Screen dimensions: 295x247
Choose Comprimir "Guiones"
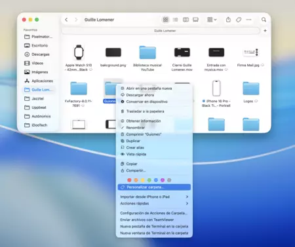[154, 134]
